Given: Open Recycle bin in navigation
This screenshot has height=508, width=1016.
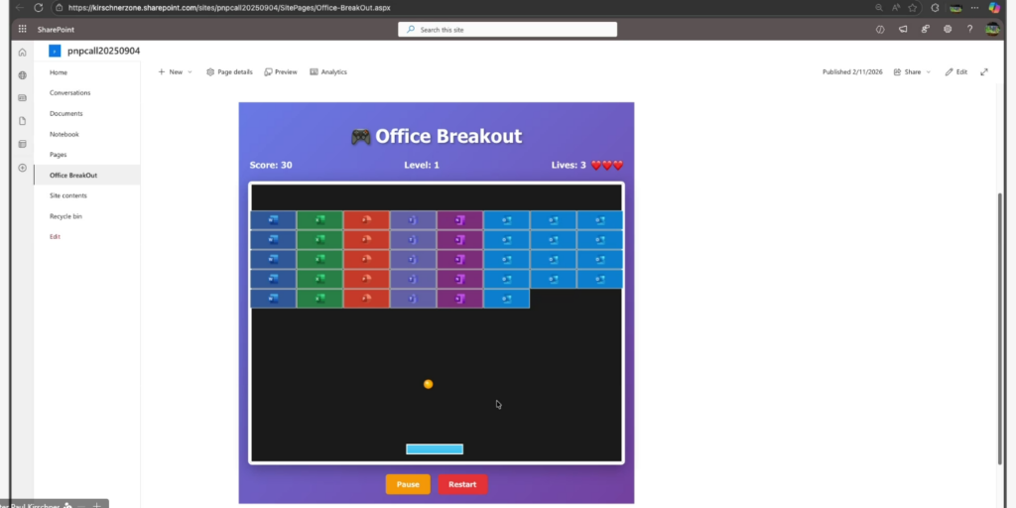Looking at the screenshot, I should [66, 216].
